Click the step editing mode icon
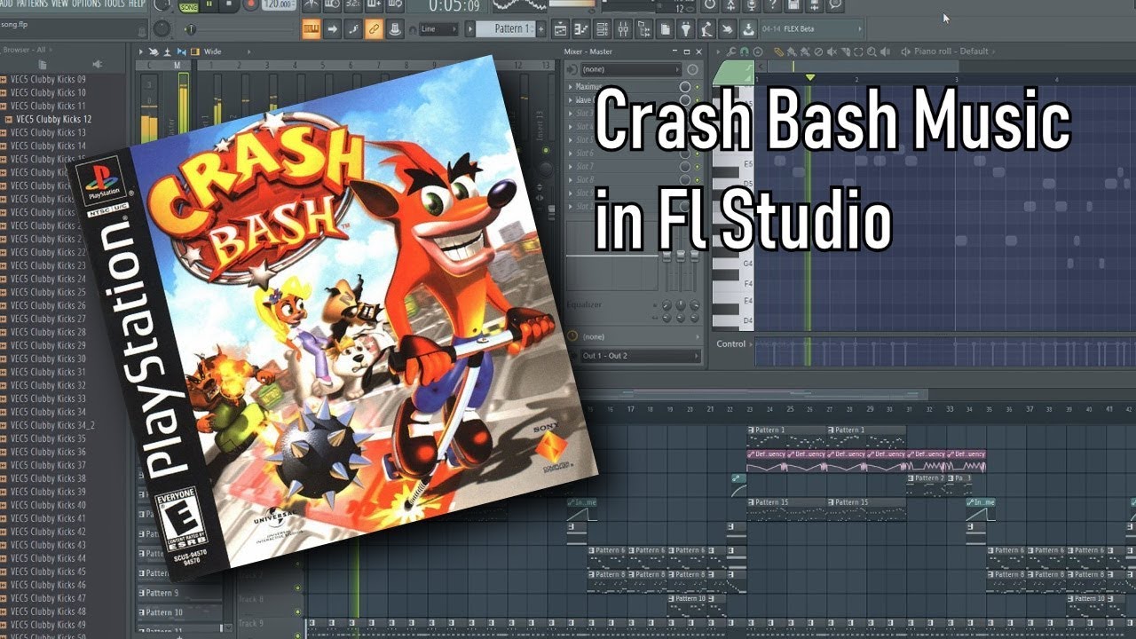Viewport: 1136px width, 639px height. 353,29
